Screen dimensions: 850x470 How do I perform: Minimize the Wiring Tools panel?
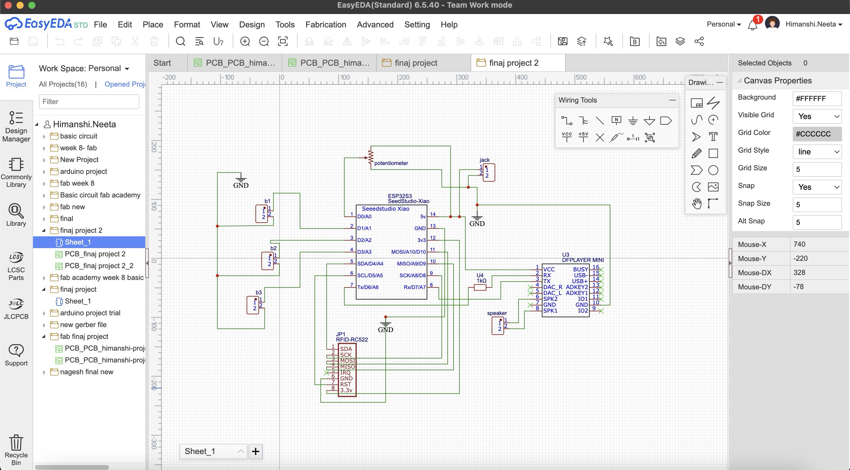(672, 100)
